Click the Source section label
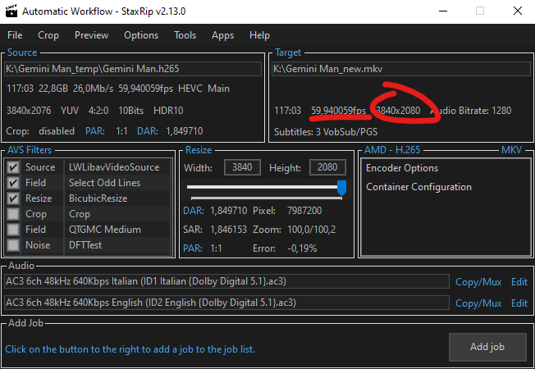This screenshot has height=369, width=535. point(22,52)
